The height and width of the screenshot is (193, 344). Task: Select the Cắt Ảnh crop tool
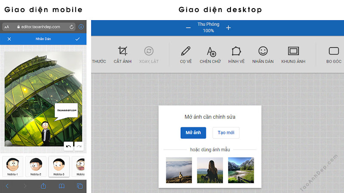123,55
